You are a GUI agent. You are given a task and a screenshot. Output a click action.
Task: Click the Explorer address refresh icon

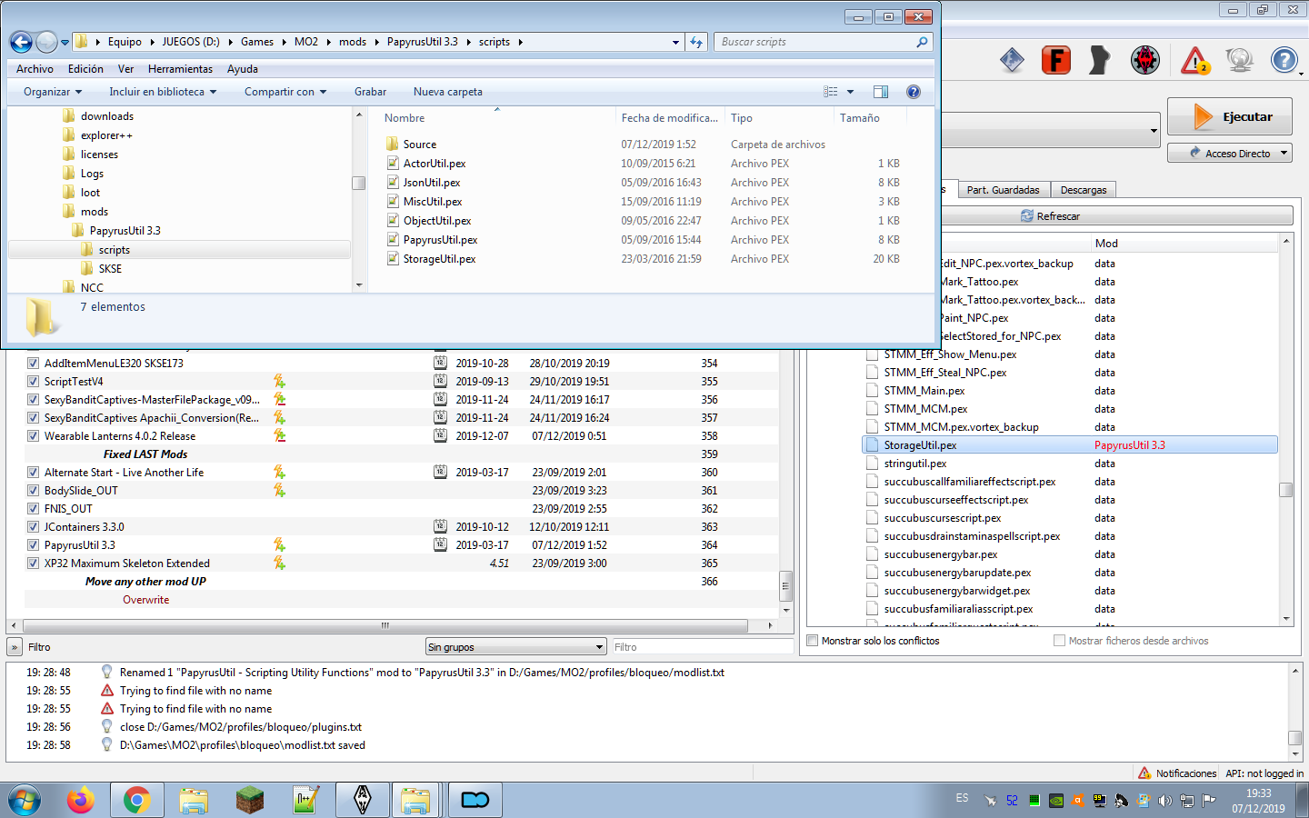click(696, 42)
